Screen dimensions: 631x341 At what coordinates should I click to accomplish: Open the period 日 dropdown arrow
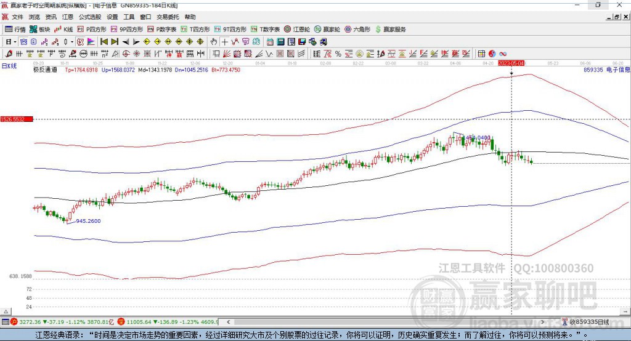coord(15,42)
